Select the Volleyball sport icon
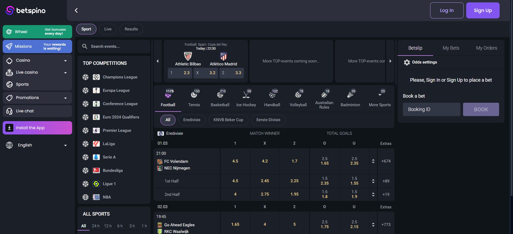This screenshot has width=513, height=234. point(298,98)
